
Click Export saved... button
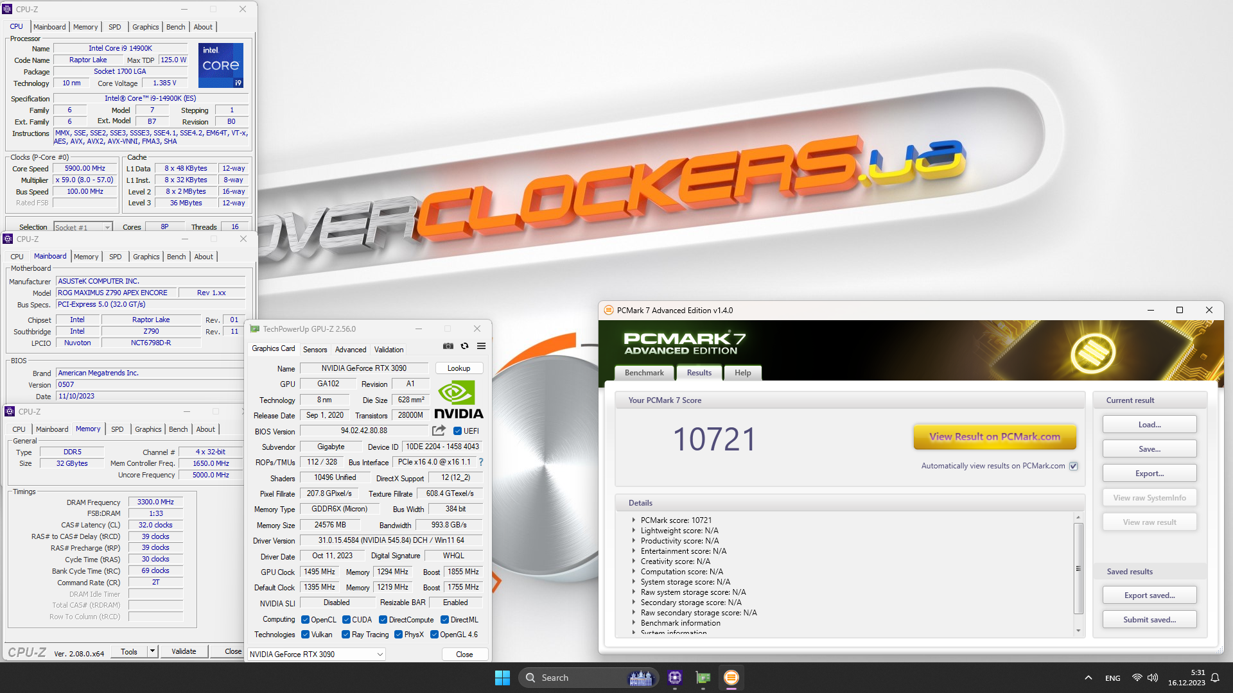point(1150,595)
